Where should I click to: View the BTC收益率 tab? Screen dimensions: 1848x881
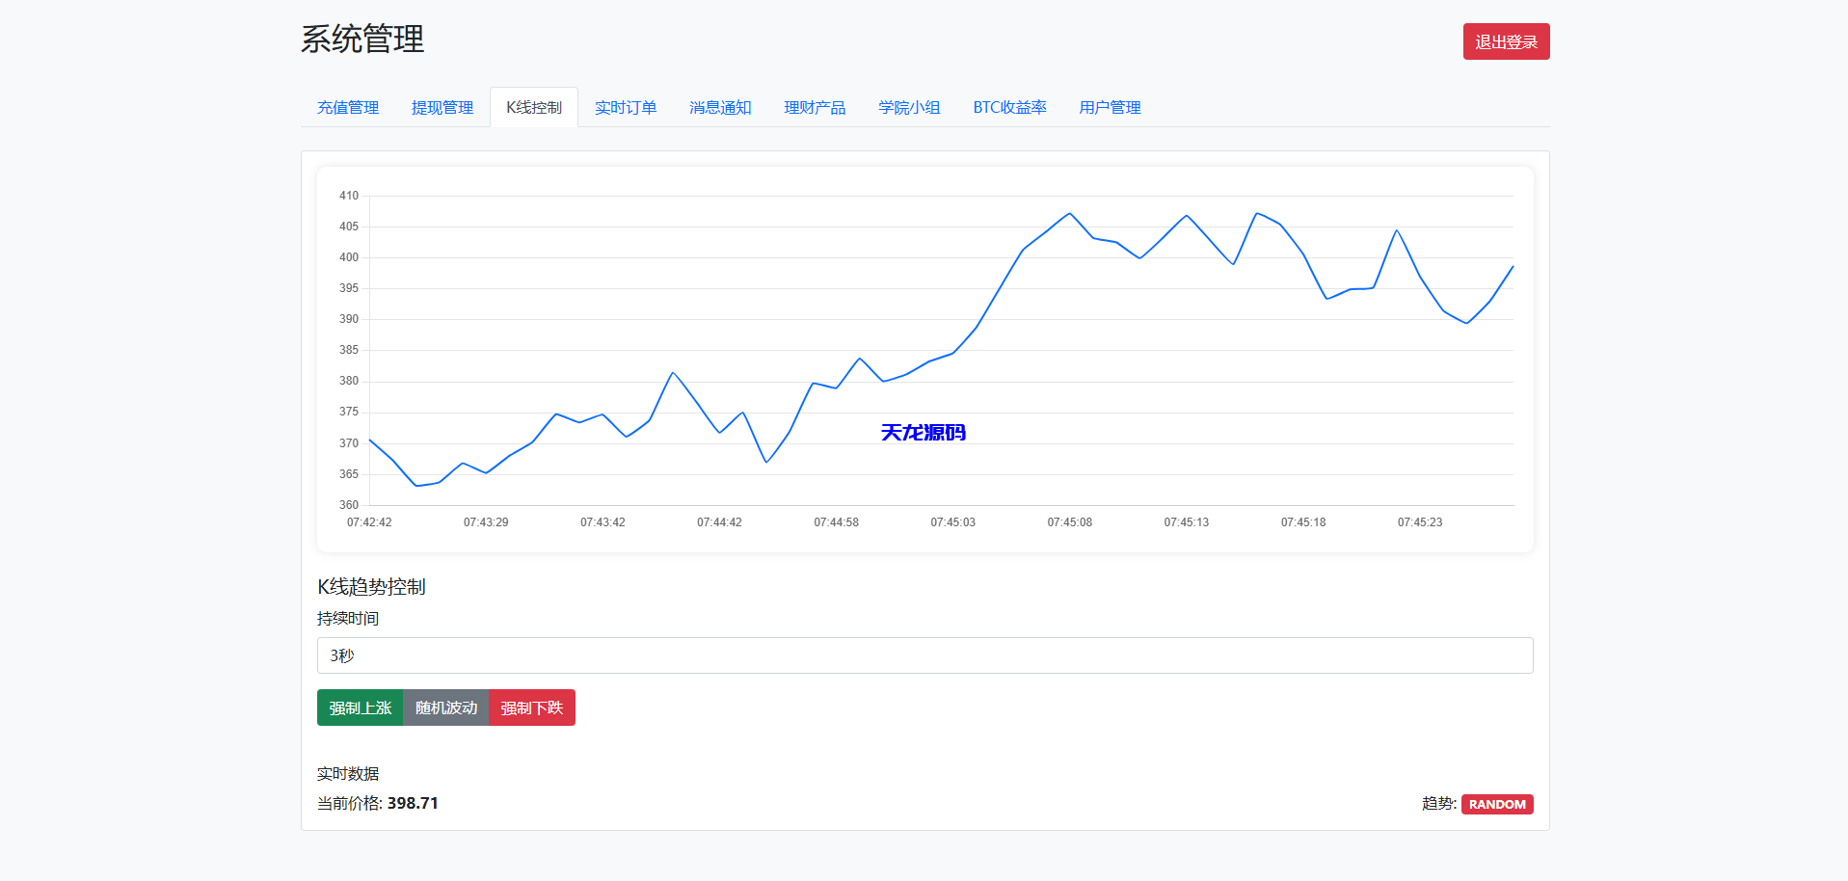(1009, 108)
